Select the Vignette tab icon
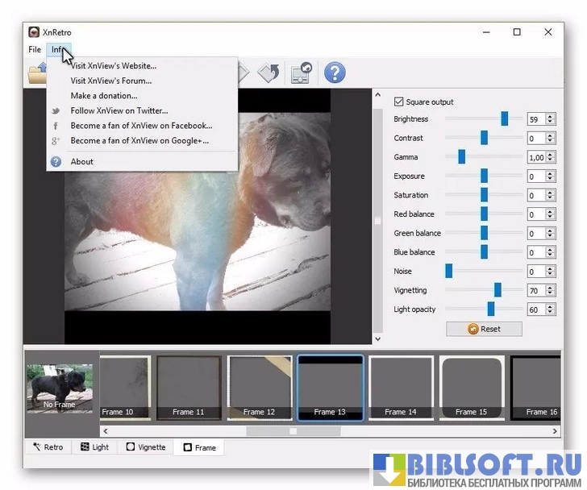Viewport: 587px width, 490px height. tap(131, 447)
